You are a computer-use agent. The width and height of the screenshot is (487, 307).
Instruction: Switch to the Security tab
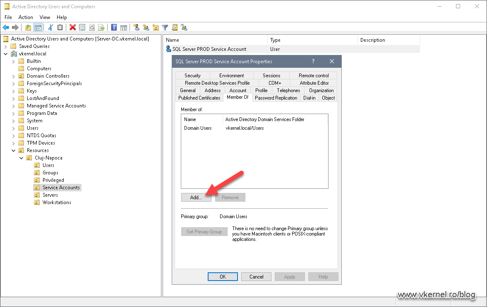click(x=192, y=75)
